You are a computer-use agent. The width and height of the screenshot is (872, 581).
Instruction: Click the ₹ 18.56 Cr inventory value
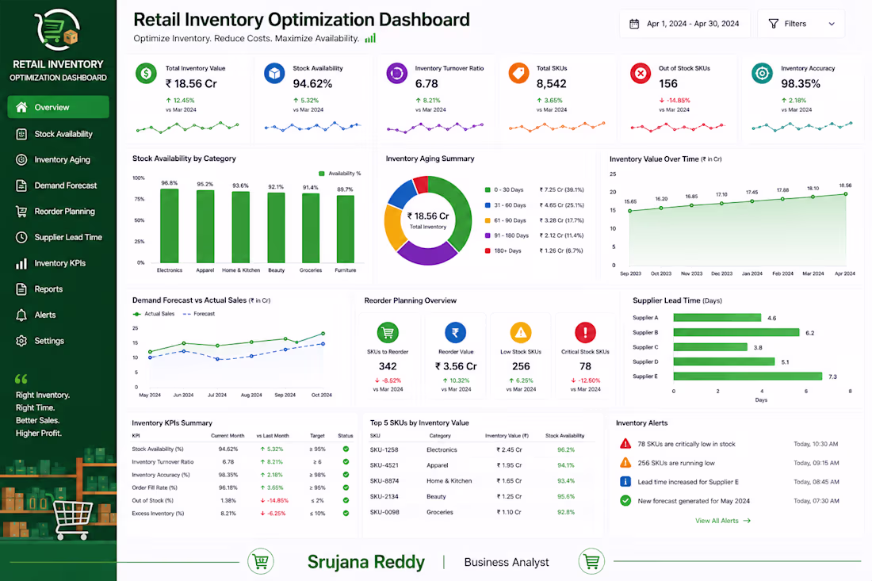(191, 84)
